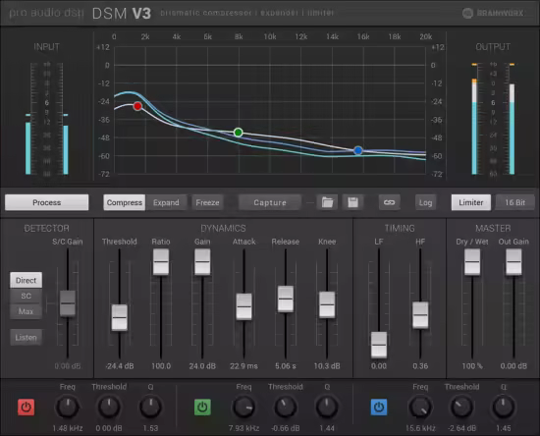Click the Dynamics Gain fader handle
The width and height of the screenshot is (540, 436).
(x=202, y=262)
